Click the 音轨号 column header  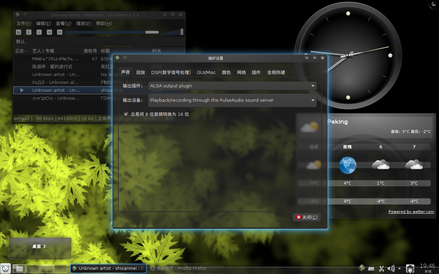pyautogui.click(x=91, y=51)
